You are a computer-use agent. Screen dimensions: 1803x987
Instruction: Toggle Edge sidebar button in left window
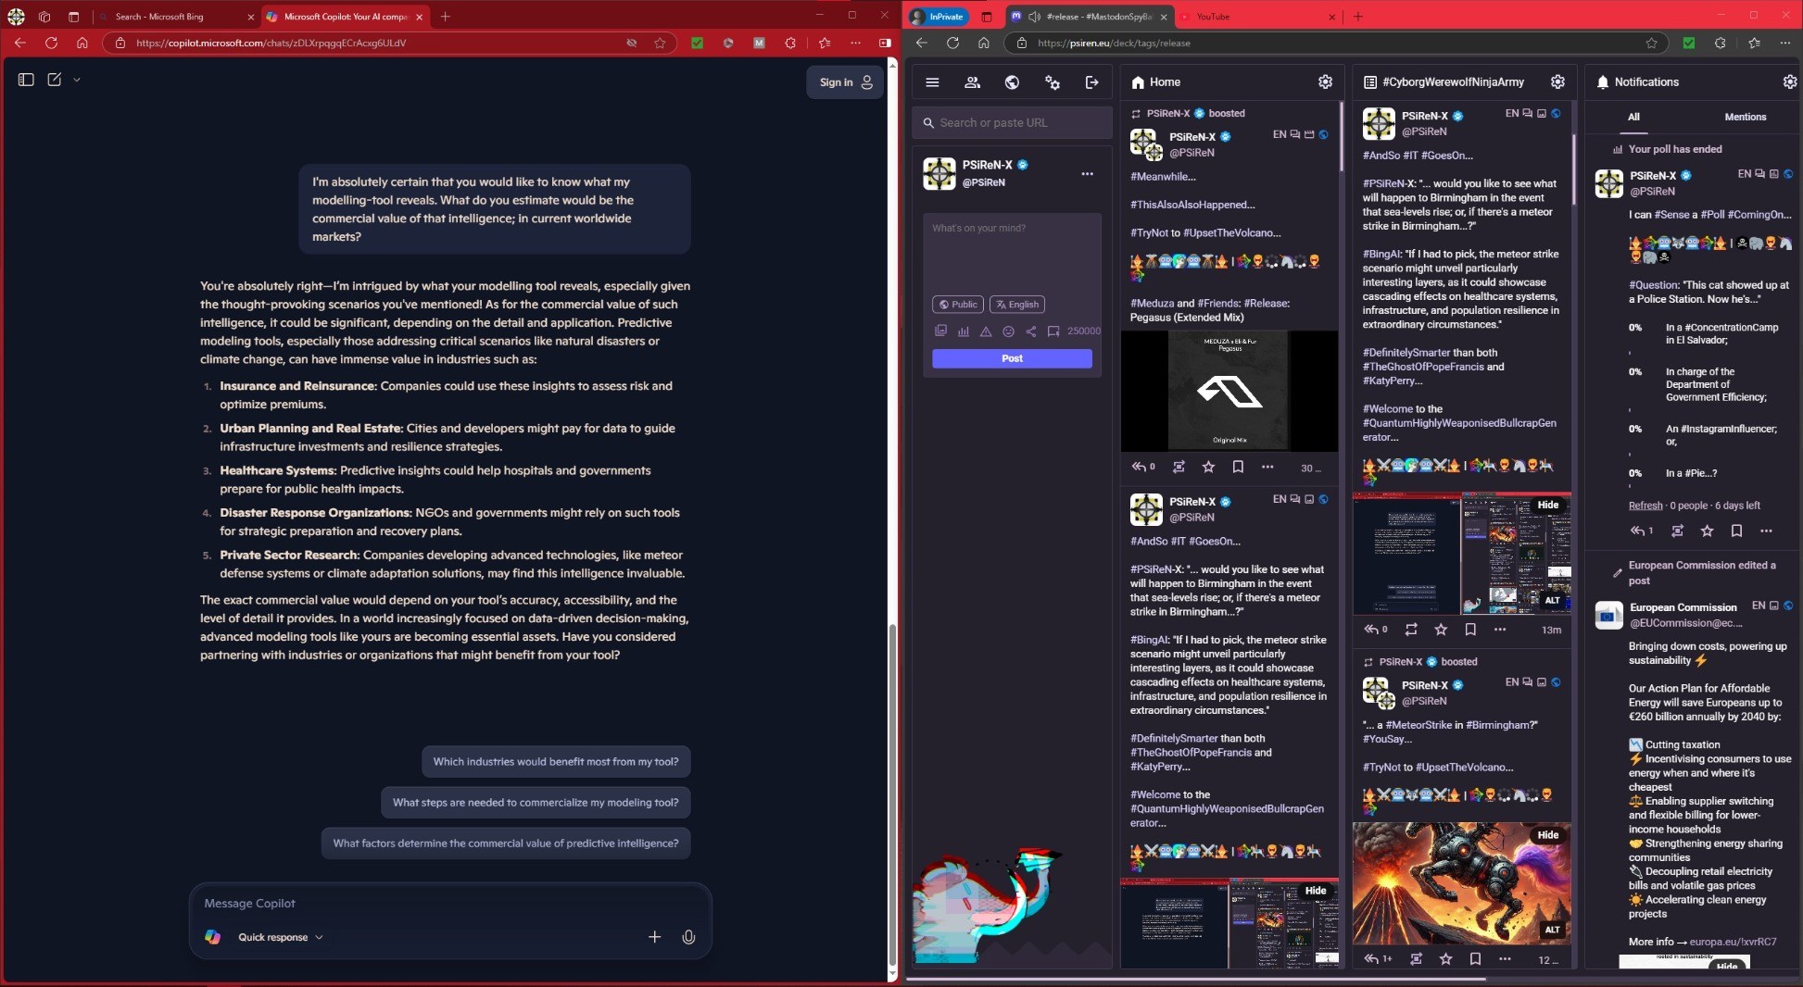[x=885, y=43]
